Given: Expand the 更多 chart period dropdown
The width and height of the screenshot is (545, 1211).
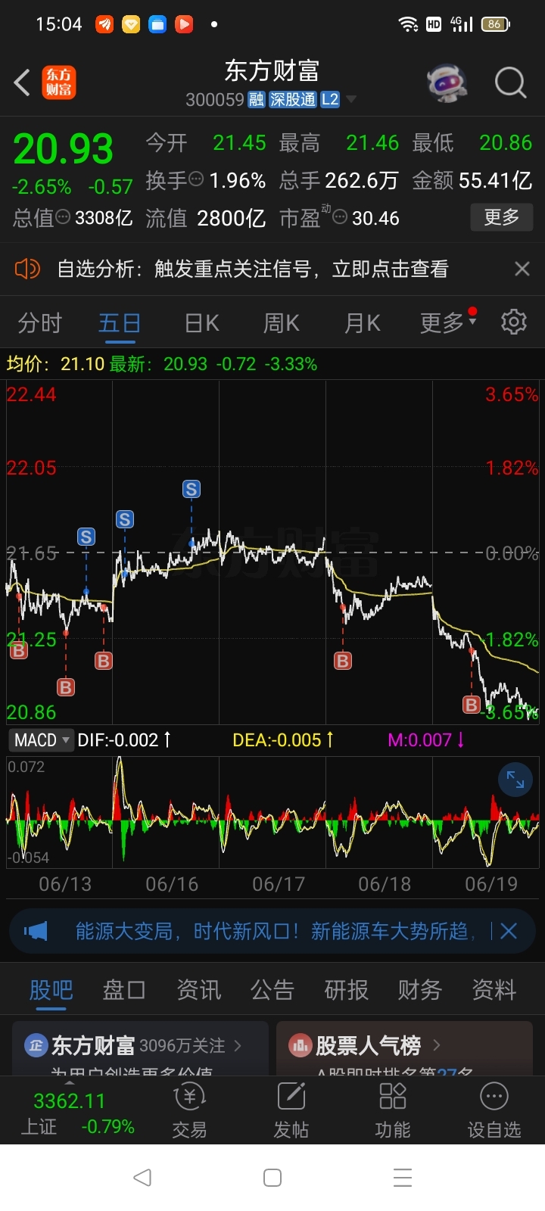Looking at the screenshot, I should pos(448,323).
